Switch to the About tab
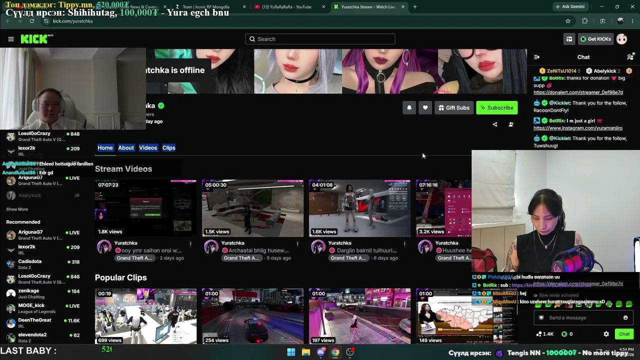 click(x=126, y=147)
